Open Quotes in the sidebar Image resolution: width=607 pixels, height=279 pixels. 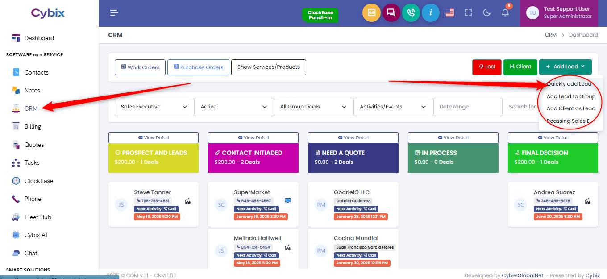(x=34, y=145)
